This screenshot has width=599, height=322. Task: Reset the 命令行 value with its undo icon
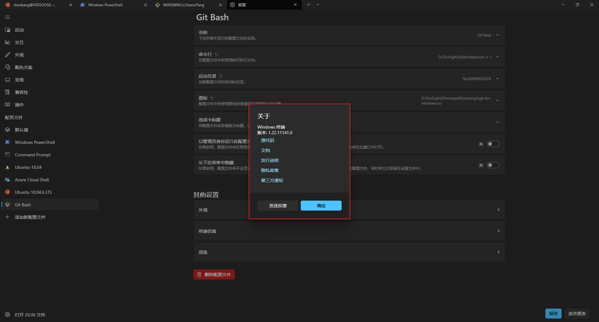[216, 55]
